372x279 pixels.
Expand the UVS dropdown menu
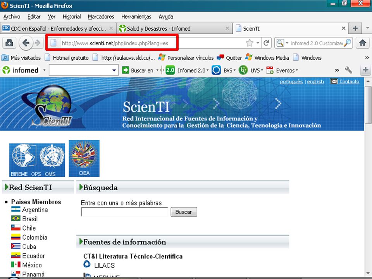[x=262, y=70]
